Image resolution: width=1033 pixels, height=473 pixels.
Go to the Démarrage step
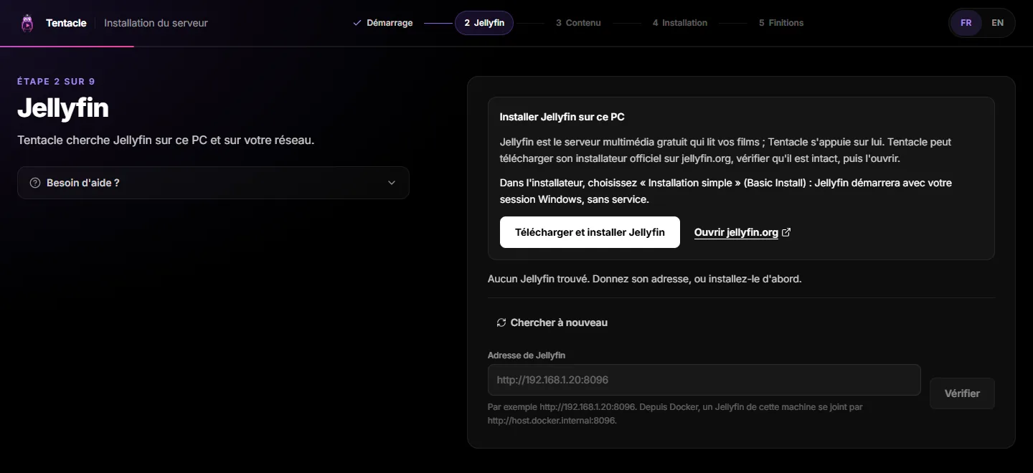pyautogui.click(x=383, y=23)
